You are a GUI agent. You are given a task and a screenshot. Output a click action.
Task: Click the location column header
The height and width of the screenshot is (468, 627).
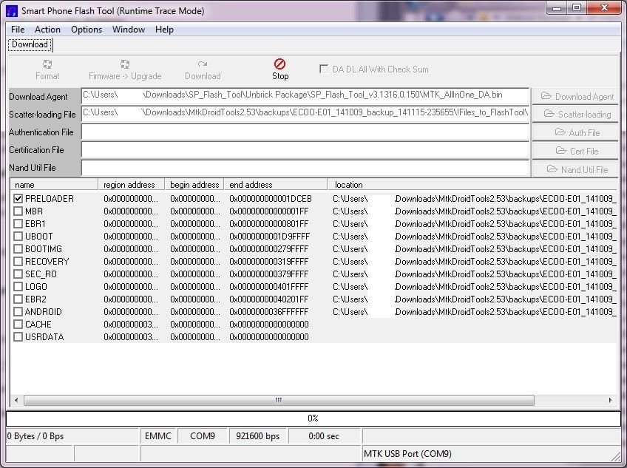[x=472, y=185]
